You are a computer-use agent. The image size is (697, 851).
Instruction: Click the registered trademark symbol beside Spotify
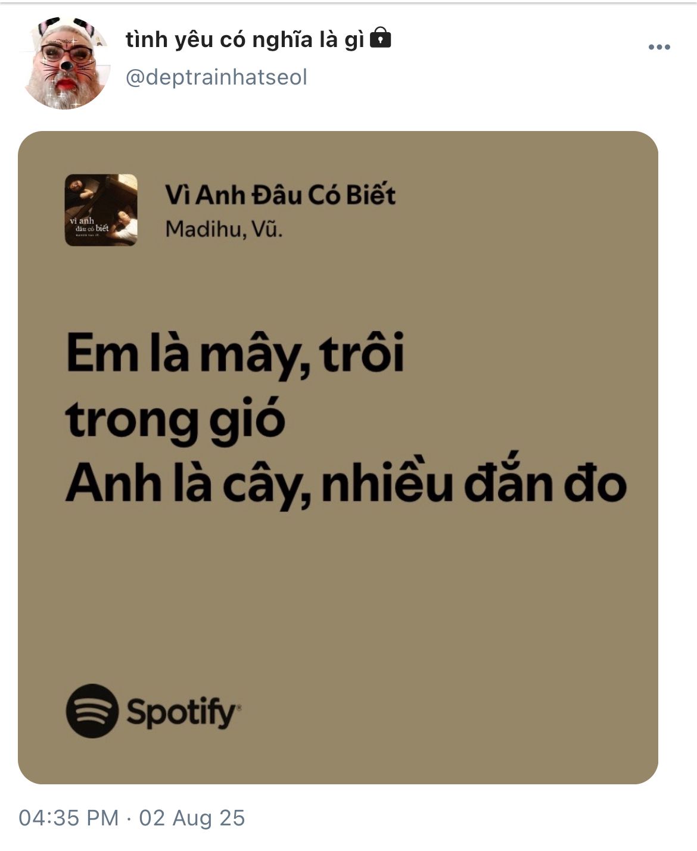239,708
